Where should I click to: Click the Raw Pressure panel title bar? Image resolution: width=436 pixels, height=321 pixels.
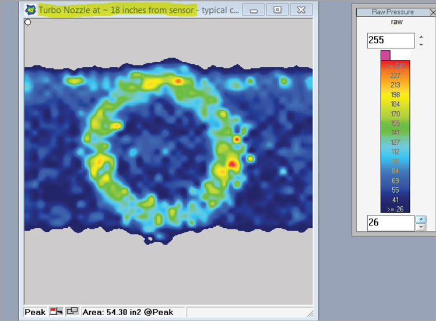point(391,12)
